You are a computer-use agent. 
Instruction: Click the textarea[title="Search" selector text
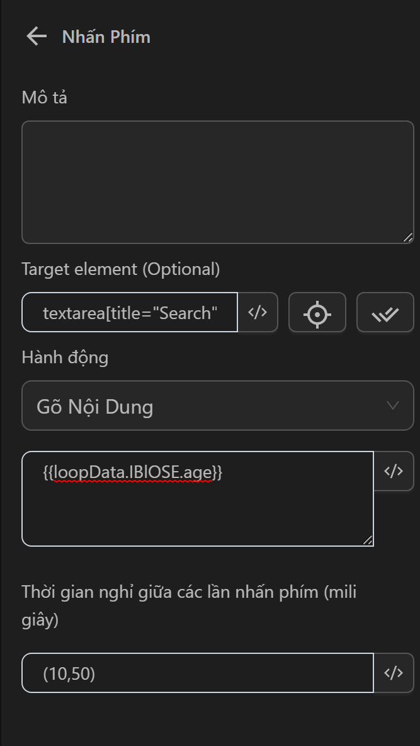click(130, 313)
